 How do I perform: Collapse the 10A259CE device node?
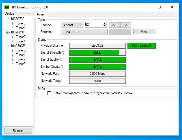[x=7, y=46]
